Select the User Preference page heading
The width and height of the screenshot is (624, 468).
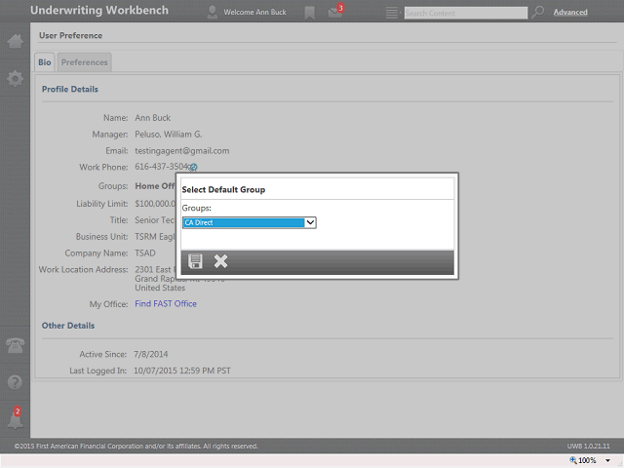click(70, 35)
